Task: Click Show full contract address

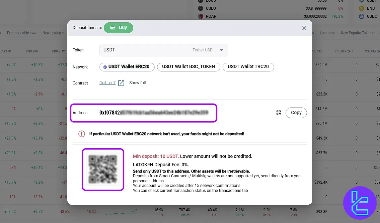Action: pyautogui.click(x=137, y=83)
